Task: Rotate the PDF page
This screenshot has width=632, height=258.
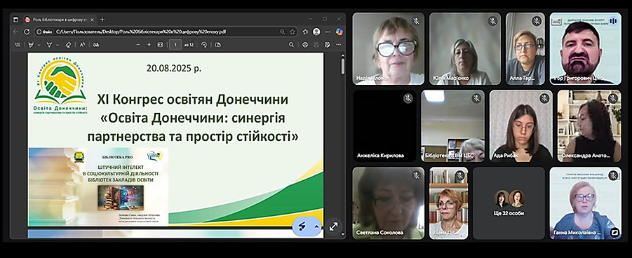Action: [204, 45]
